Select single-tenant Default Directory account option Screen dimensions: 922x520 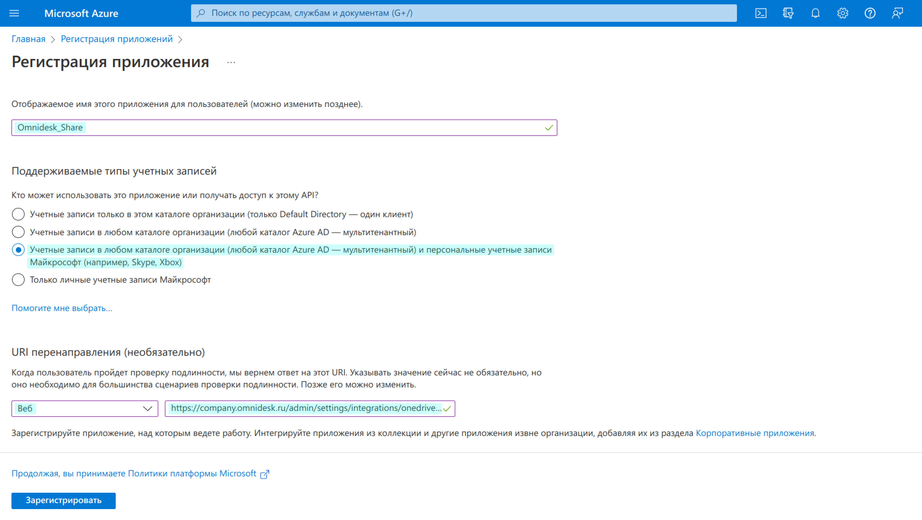click(x=18, y=214)
